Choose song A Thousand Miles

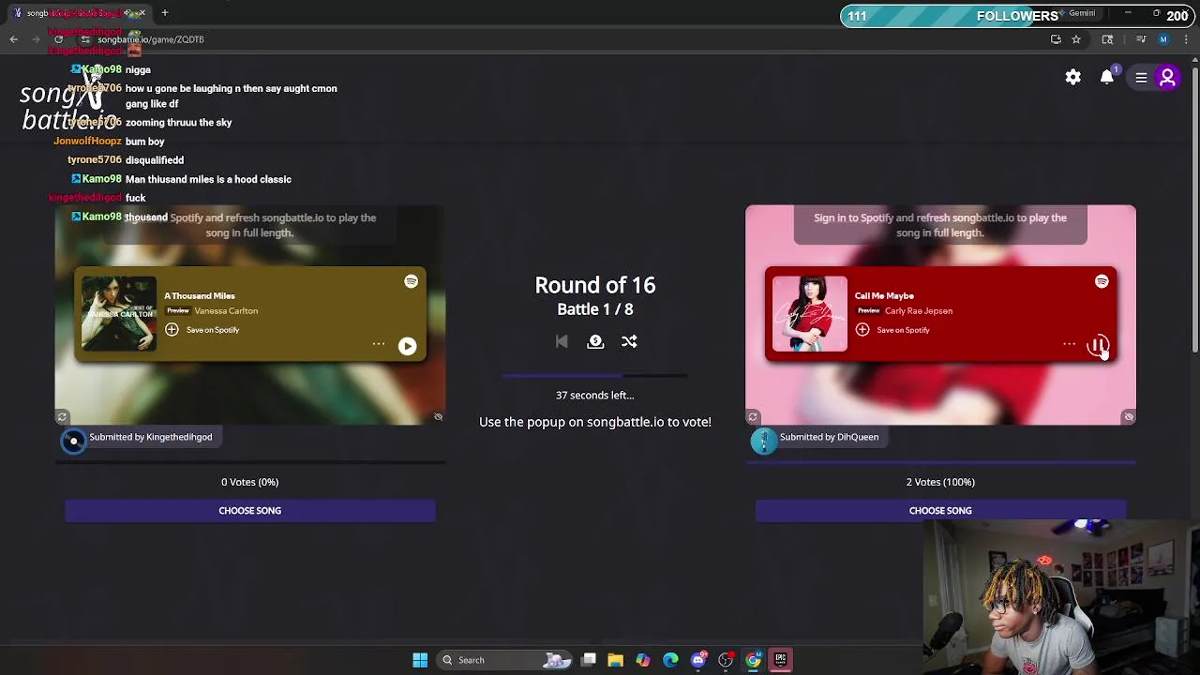(x=250, y=511)
